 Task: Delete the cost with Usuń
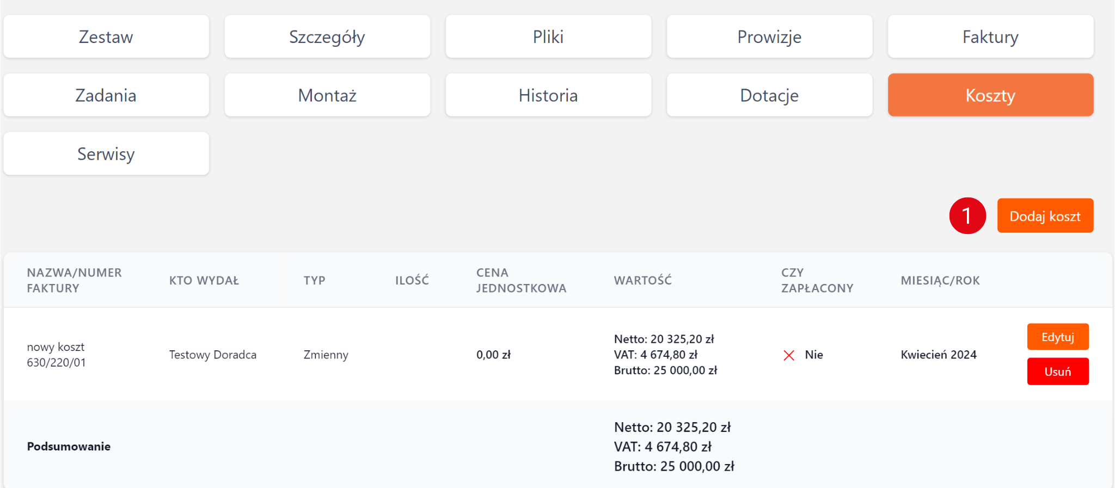coord(1057,372)
